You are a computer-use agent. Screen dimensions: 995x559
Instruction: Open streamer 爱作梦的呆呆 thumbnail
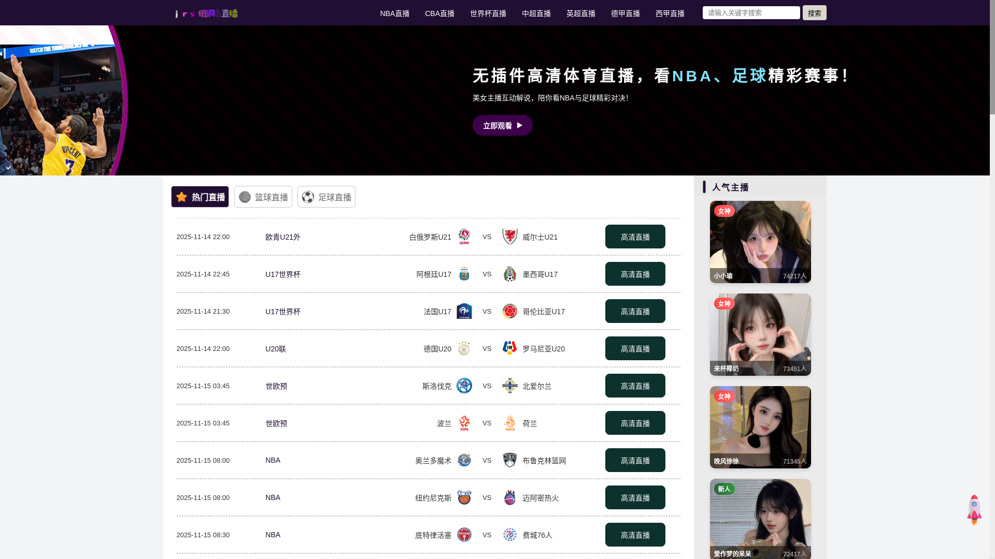click(x=760, y=519)
